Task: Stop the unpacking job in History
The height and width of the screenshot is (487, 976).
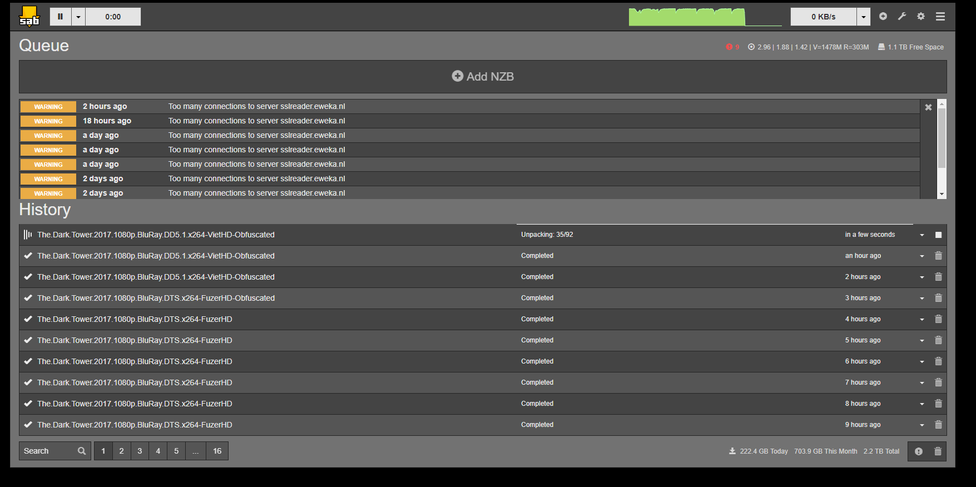Action: pos(938,235)
